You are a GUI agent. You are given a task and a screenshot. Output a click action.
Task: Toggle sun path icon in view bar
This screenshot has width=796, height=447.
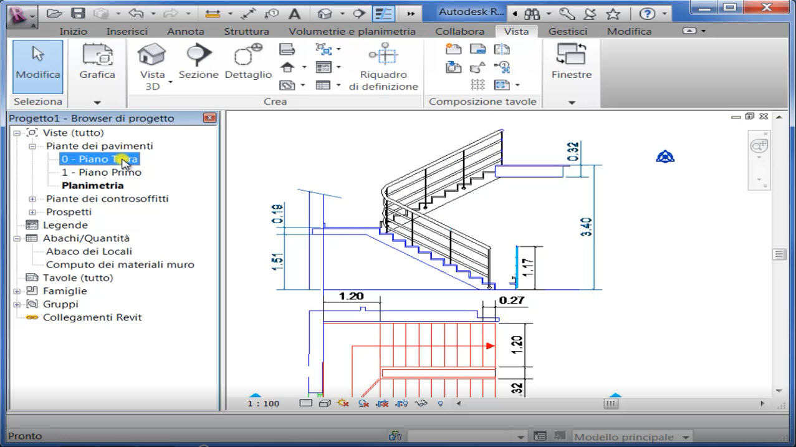click(343, 403)
